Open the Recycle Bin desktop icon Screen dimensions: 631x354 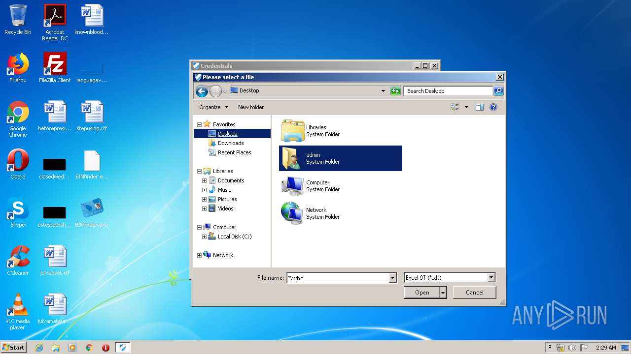tap(18, 20)
